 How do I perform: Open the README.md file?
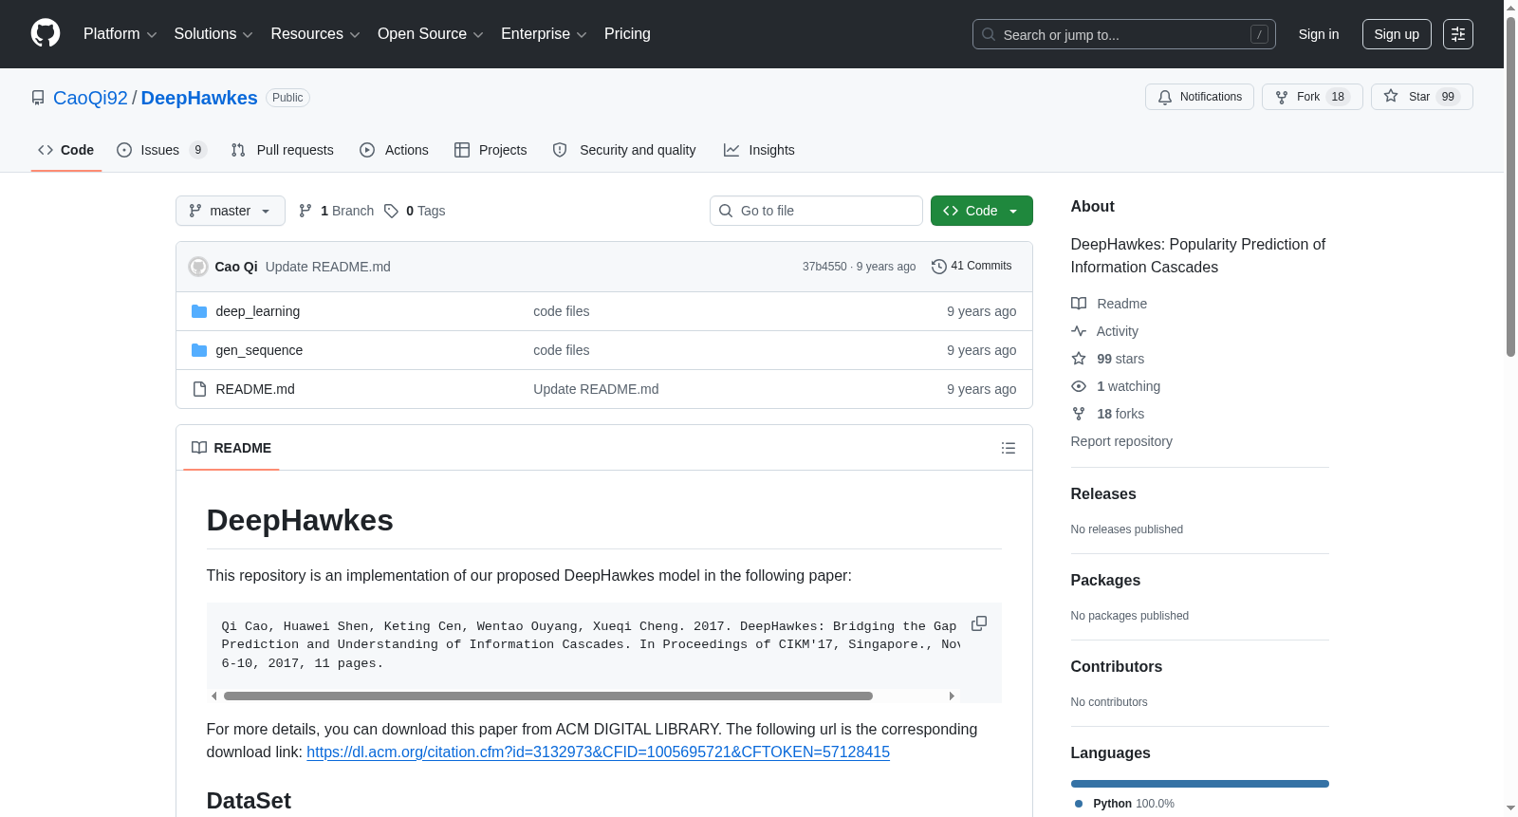255,389
